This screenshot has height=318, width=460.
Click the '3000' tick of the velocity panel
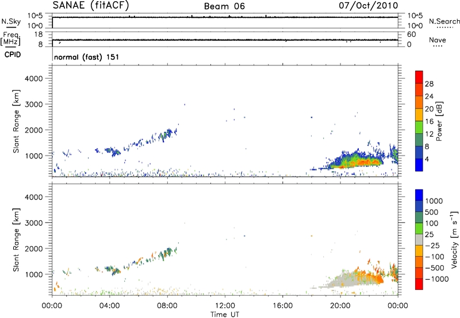pyautogui.click(x=34, y=223)
